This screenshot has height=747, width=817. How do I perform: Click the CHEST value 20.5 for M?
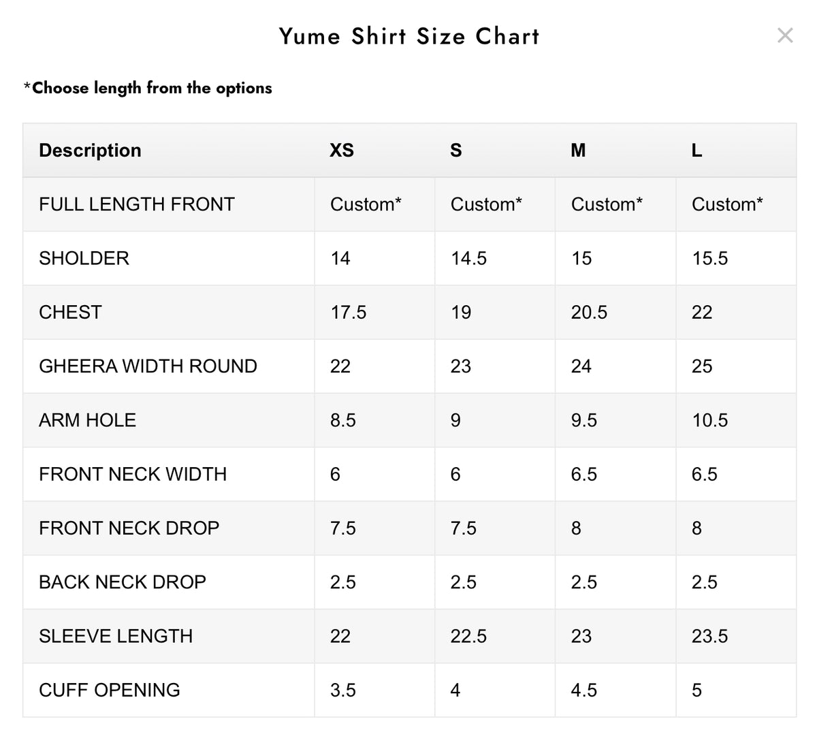point(589,313)
